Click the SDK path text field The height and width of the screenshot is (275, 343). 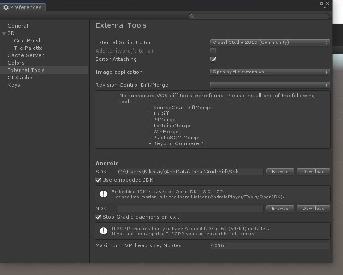coord(190,172)
